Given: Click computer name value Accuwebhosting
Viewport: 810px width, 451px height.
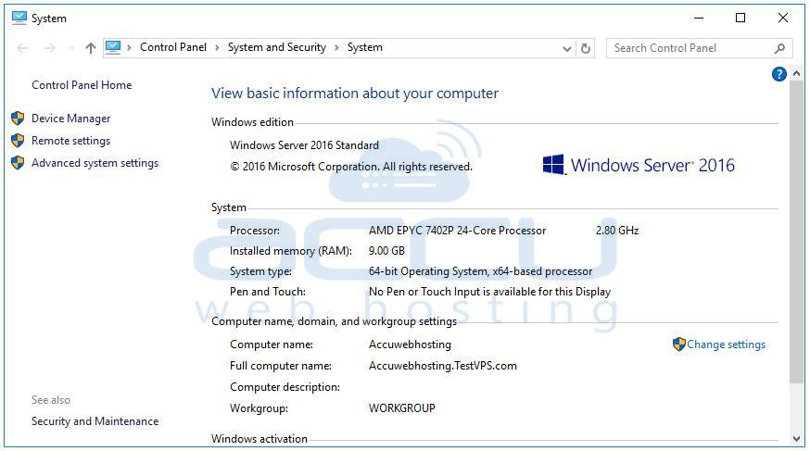Looking at the screenshot, I should [411, 345].
